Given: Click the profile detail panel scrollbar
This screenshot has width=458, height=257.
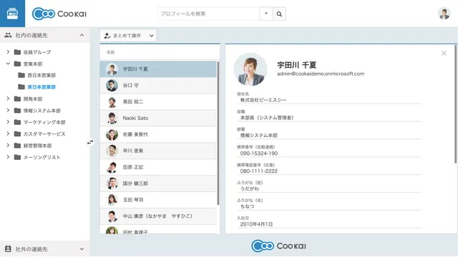Looking at the screenshot, I should pos(455,104).
